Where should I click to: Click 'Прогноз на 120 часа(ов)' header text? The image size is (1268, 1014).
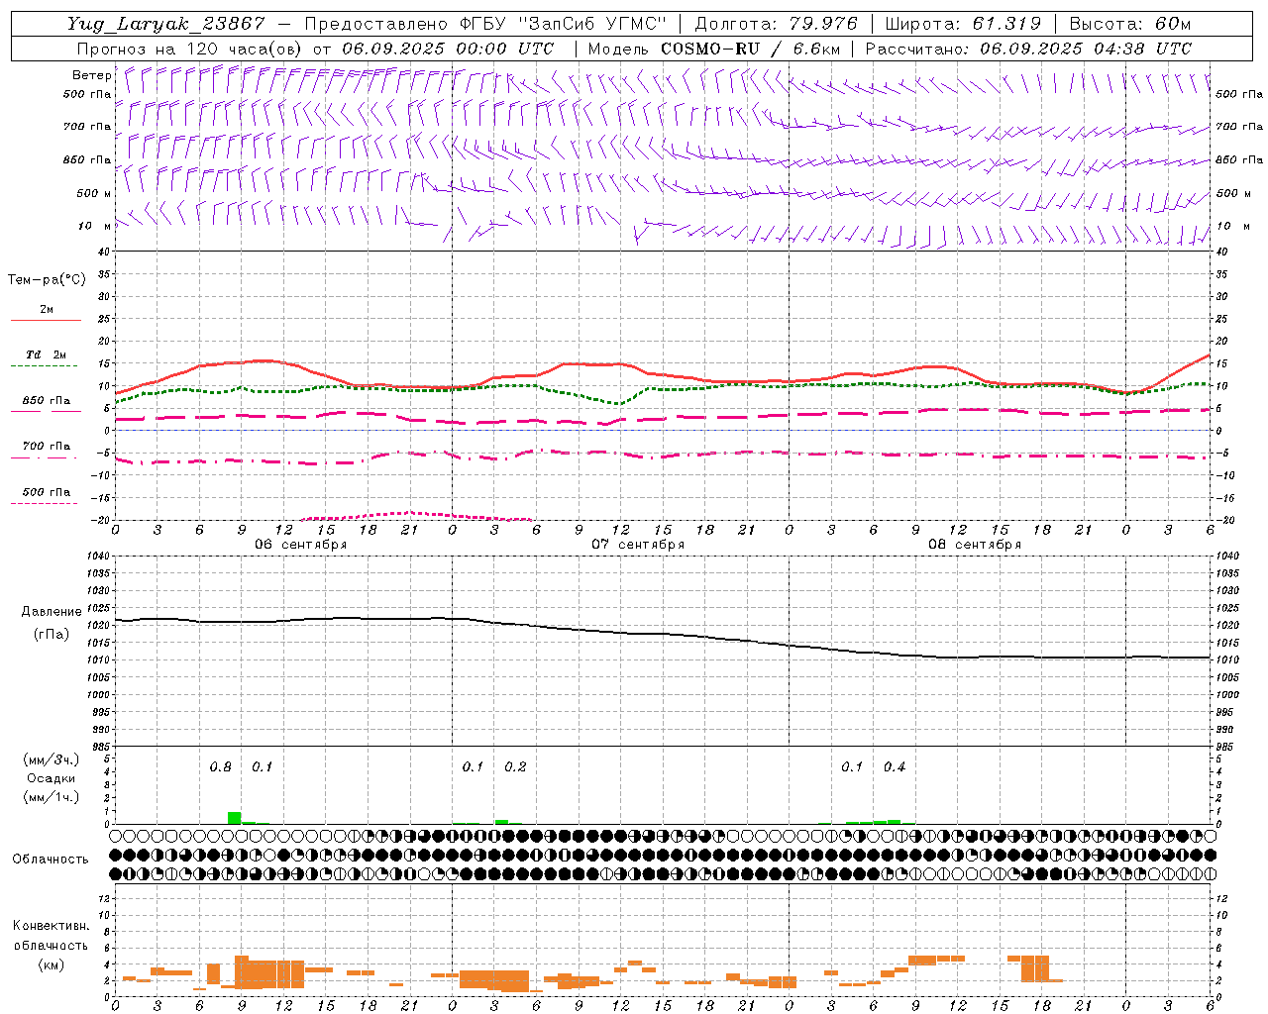pyautogui.click(x=190, y=49)
